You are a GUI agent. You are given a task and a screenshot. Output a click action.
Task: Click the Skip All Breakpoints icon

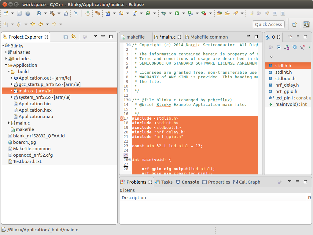pos(76,13)
